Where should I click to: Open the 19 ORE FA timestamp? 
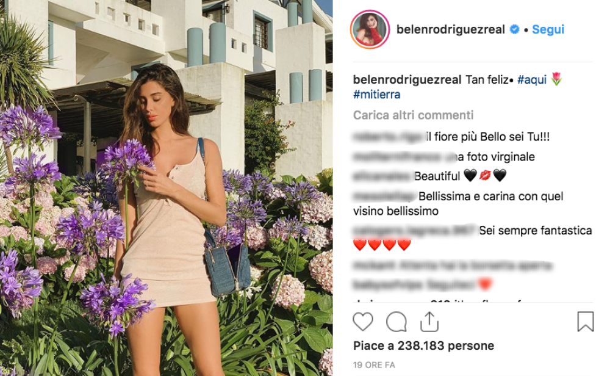[374, 365]
